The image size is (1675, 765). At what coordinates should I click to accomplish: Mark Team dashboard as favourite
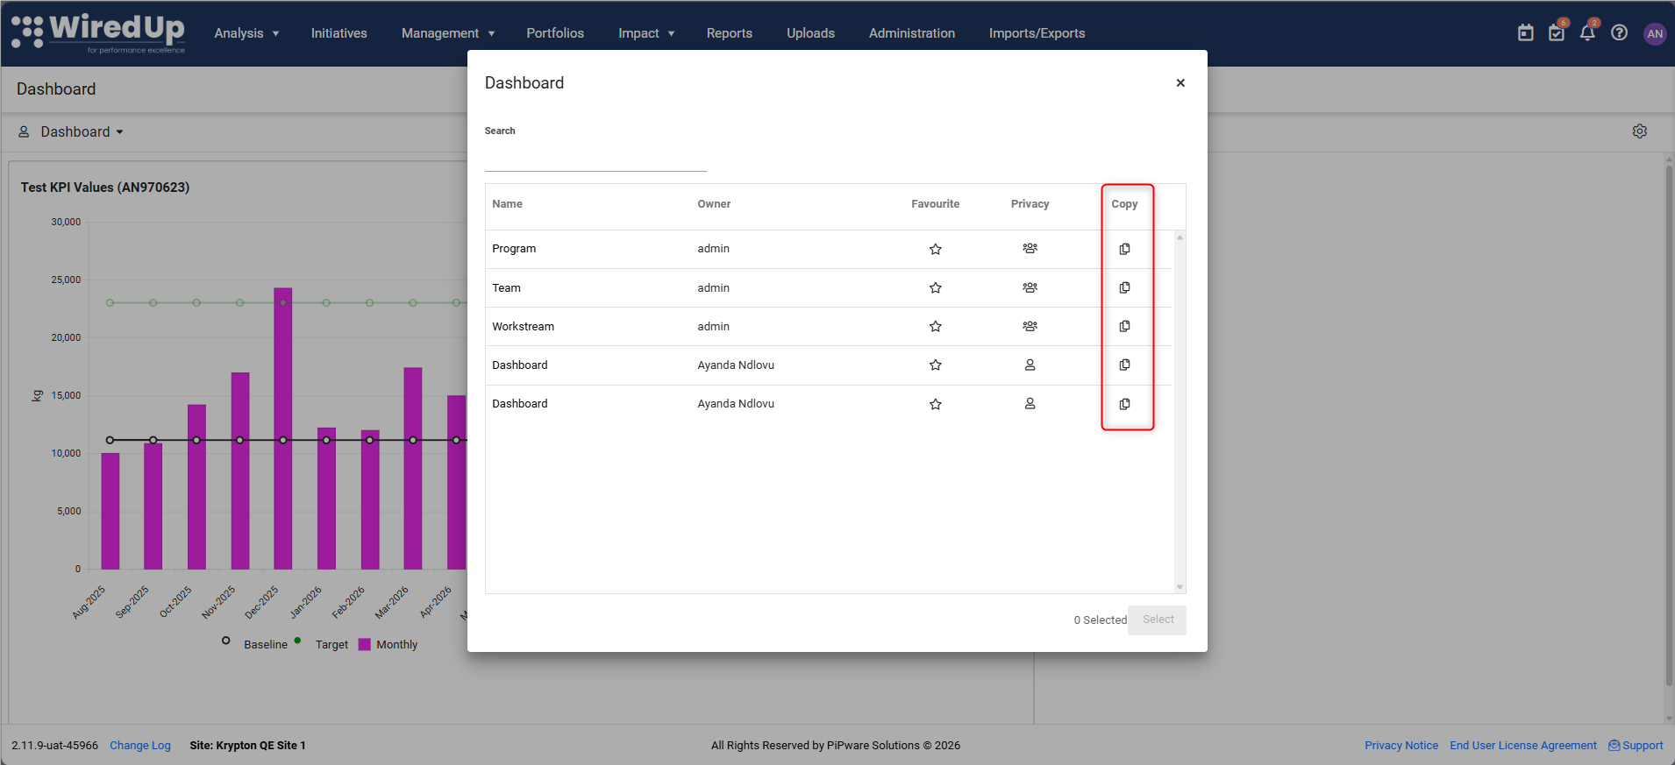pyautogui.click(x=936, y=287)
